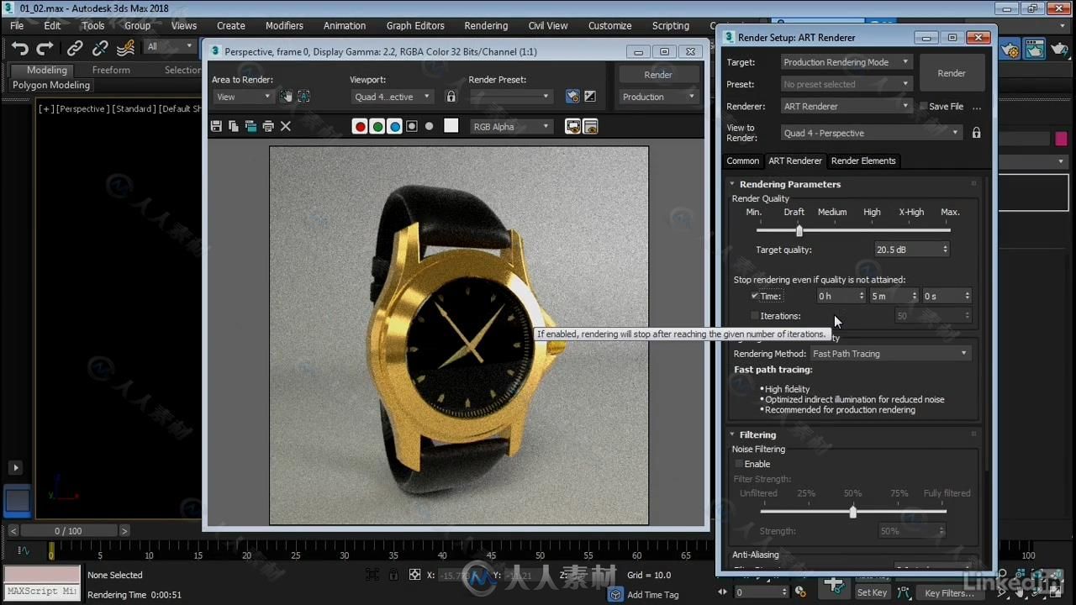The image size is (1076, 605).
Task: Open the Production dropdown in frame window
Action: point(658,97)
